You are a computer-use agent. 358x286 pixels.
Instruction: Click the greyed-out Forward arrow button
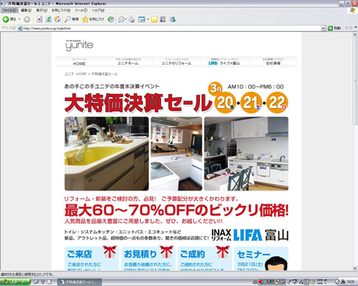[26, 19]
